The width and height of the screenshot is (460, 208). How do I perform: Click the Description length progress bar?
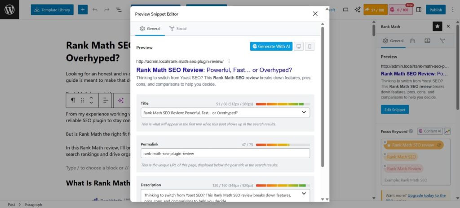(283, 186)
